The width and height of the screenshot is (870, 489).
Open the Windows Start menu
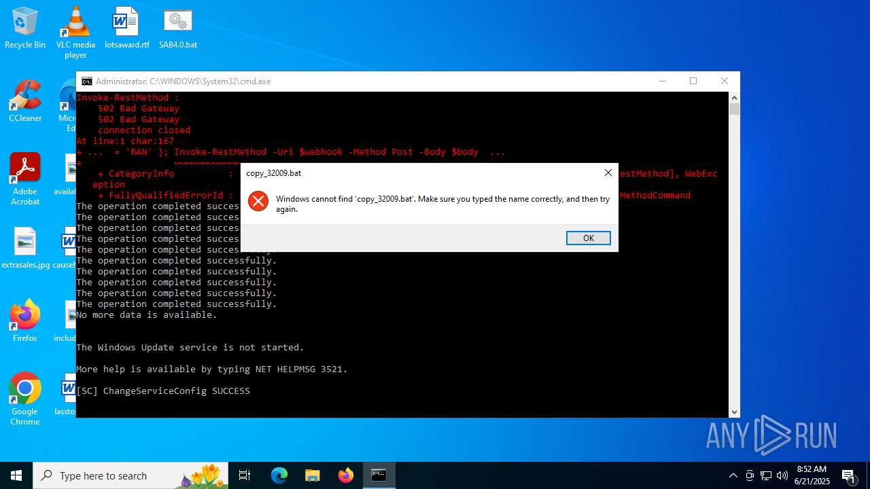[x=16, y=475]
